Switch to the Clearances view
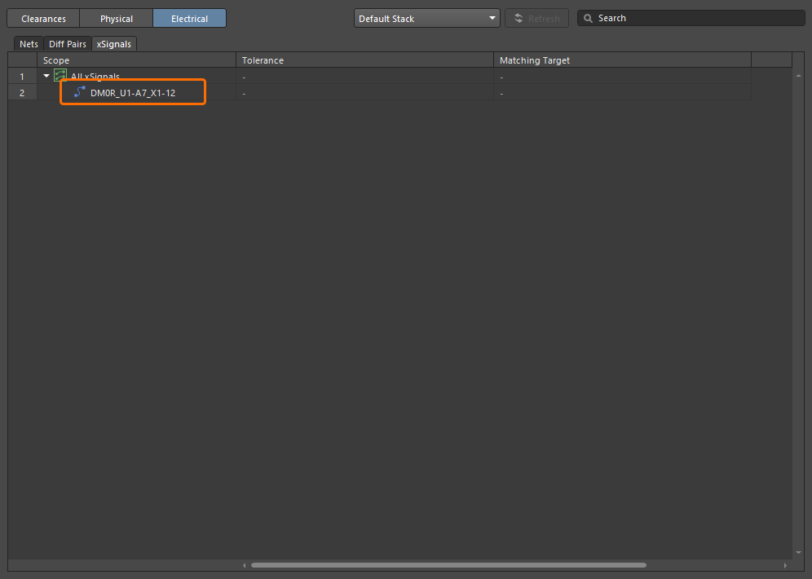This screenshot has width=812, height=579. point(43,18)
